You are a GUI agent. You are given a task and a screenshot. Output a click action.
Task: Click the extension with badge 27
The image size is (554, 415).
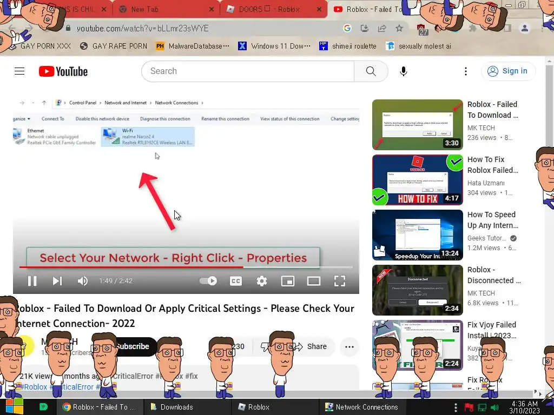point(422,30)
